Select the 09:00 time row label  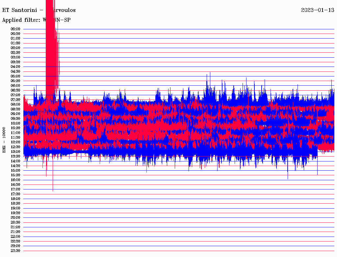15,114
